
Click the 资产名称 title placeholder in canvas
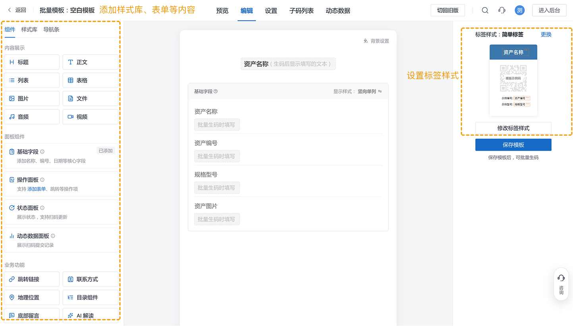click(x=288, y=64)
